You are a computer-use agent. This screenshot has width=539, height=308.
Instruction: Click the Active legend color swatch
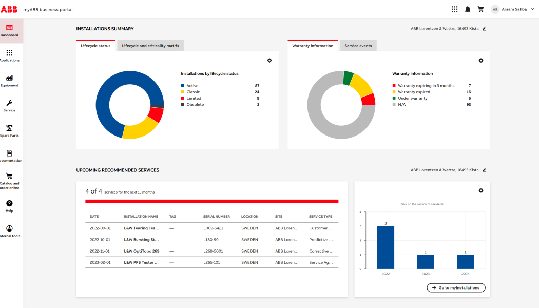pos(183,86)
